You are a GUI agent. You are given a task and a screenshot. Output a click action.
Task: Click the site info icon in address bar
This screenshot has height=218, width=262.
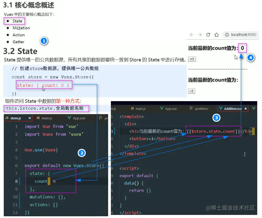pyautogui.click(x=227, y=35)
